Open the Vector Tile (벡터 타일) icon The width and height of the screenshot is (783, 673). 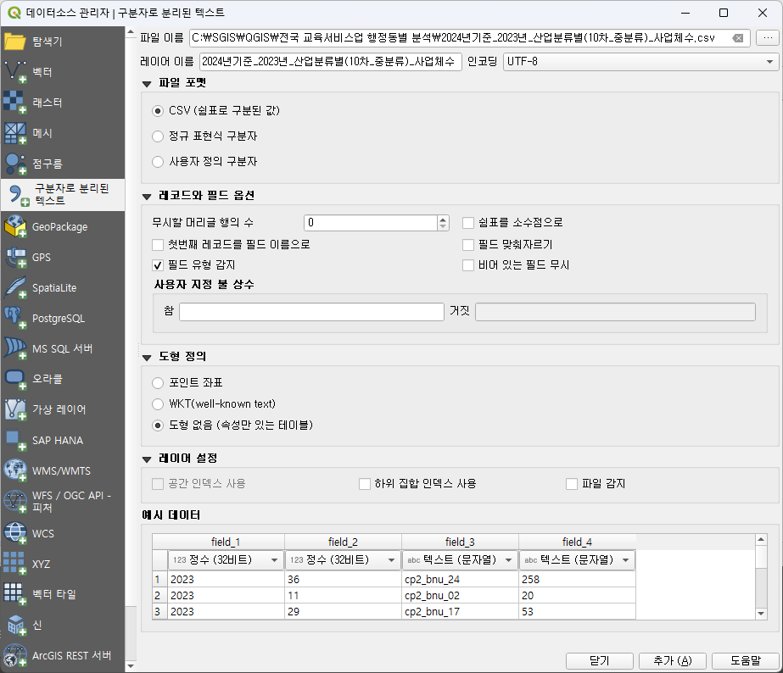click(15, 594)
